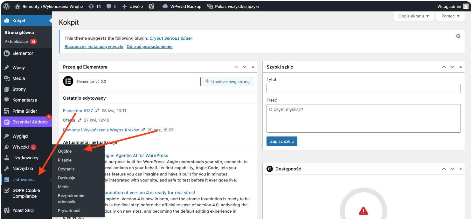Click the admin avatar icon
The height and width of the screenshot is (219, 471).
[466, 6]
